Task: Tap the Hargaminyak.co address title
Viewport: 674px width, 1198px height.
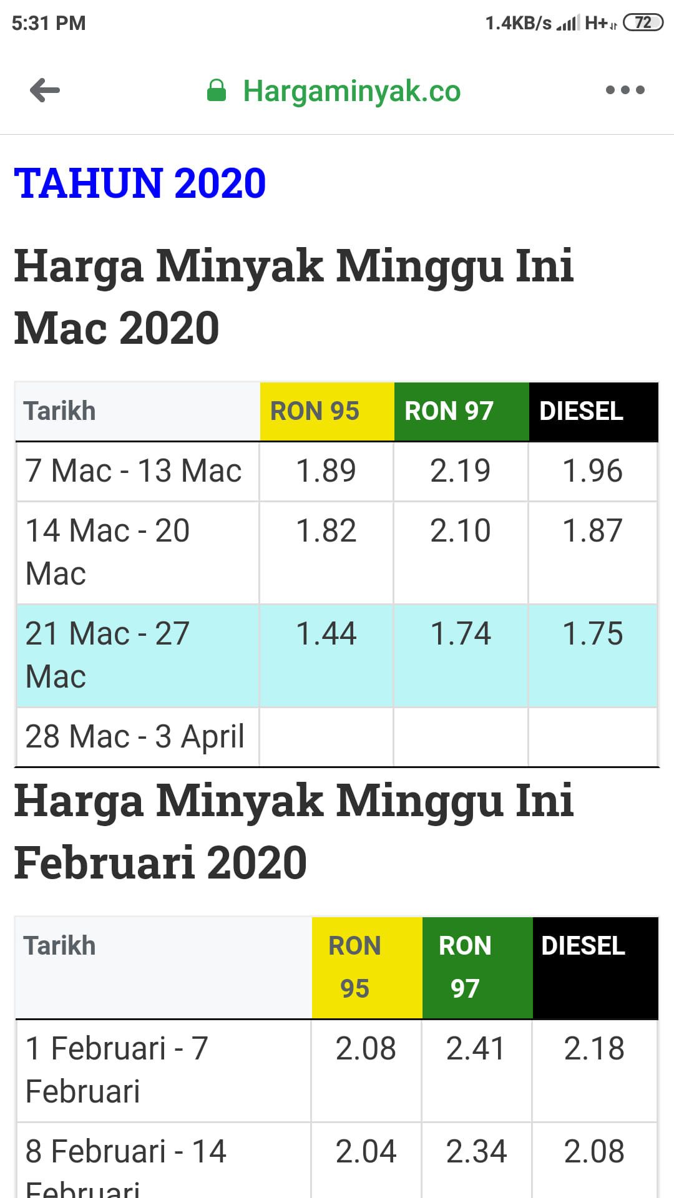Action: (x=352, y=91)
